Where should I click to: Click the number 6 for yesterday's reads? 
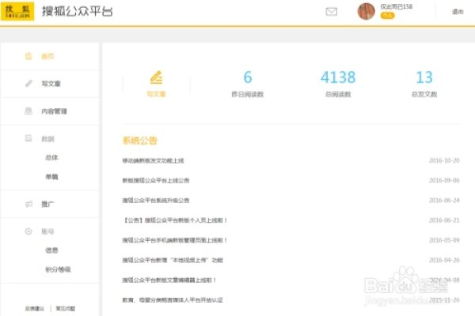(x=248, y=77)
